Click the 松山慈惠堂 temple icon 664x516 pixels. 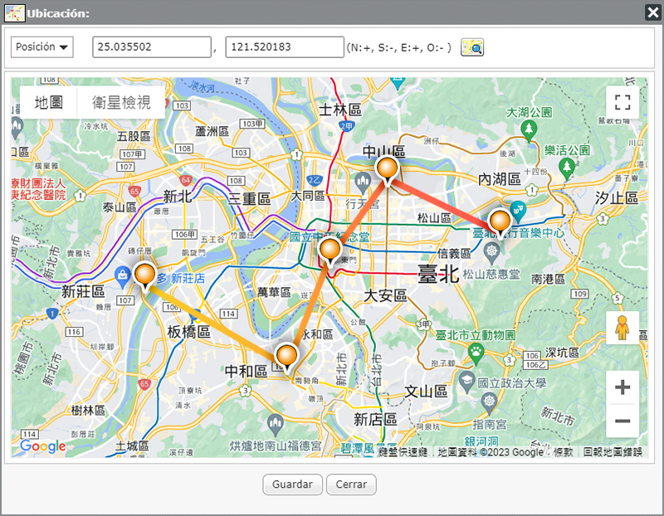coord(491,252)
